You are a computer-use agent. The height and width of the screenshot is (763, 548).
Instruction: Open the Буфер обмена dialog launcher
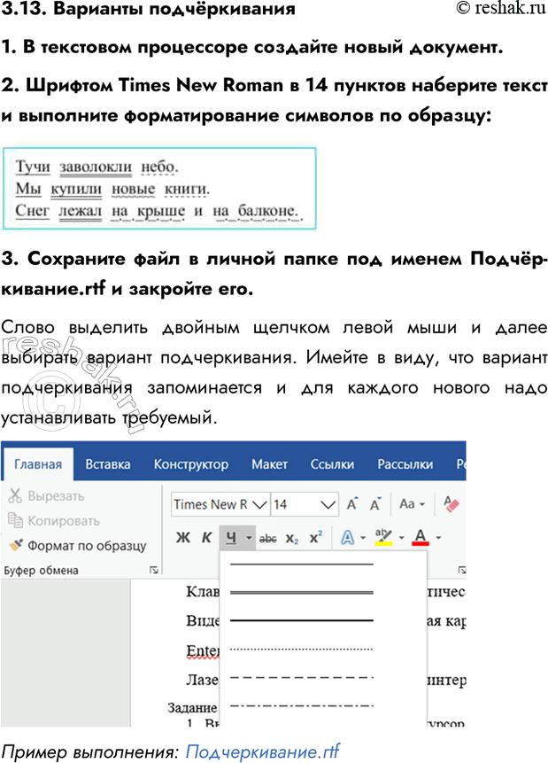point(154,570)
